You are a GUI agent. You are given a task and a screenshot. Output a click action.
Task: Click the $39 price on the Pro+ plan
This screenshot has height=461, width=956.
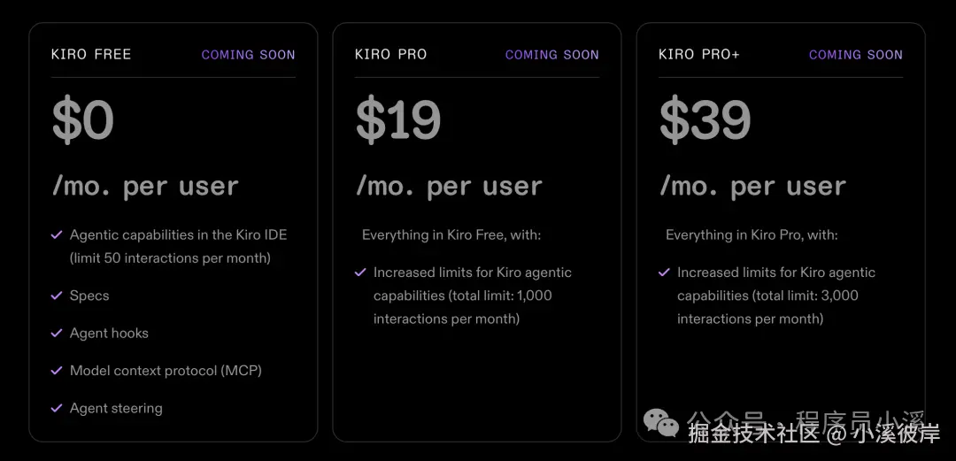(705, 120)
